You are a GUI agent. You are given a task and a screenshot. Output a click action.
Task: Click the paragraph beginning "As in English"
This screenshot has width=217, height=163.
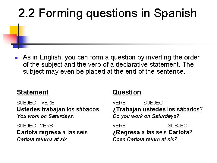[x=111, y=64]
